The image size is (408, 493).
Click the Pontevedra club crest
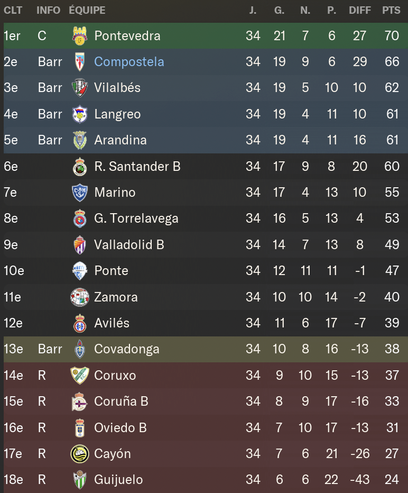coord(79,35)
